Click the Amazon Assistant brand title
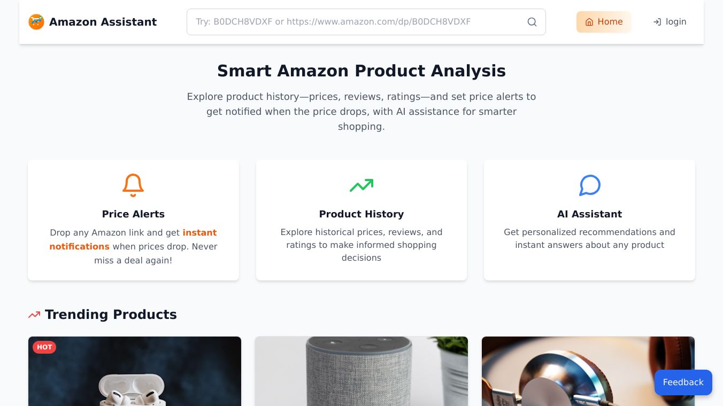The height and width of the screenshot is (406, 723). click(x=103, y=22)
